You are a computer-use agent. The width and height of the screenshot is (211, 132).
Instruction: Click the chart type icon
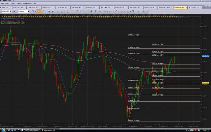pos(33,11)
